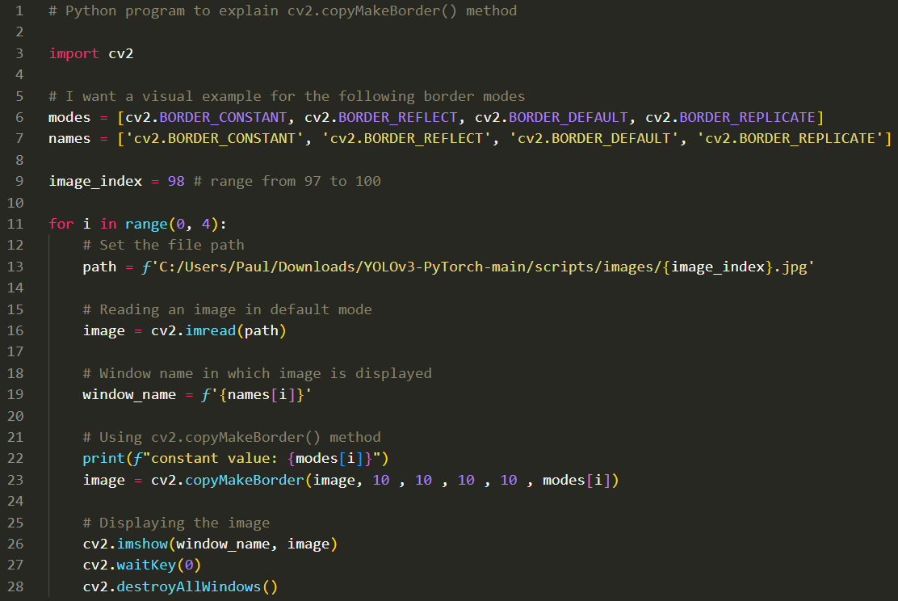Click the 'cv2.BORDER_REFLECT' string in names list

[x=406, y=139]
